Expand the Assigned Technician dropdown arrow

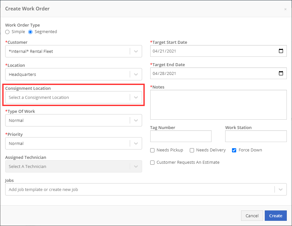[x=136, y=166]
